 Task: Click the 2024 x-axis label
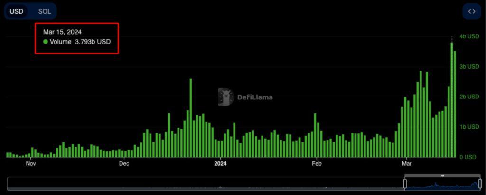(x=220, y=163)
